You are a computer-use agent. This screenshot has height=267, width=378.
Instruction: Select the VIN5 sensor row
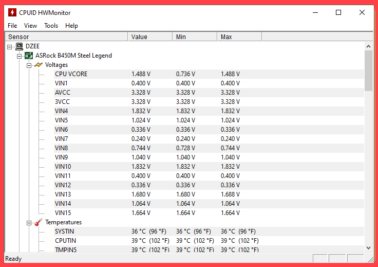[x=209, y=120]
